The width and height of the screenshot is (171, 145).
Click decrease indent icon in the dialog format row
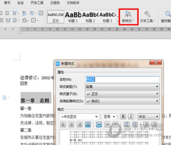pyautogui.click(x=146, y=124)
